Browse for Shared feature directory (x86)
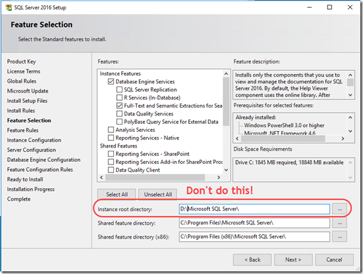This screenshot has width=363, height=274. tap(339, 237)
